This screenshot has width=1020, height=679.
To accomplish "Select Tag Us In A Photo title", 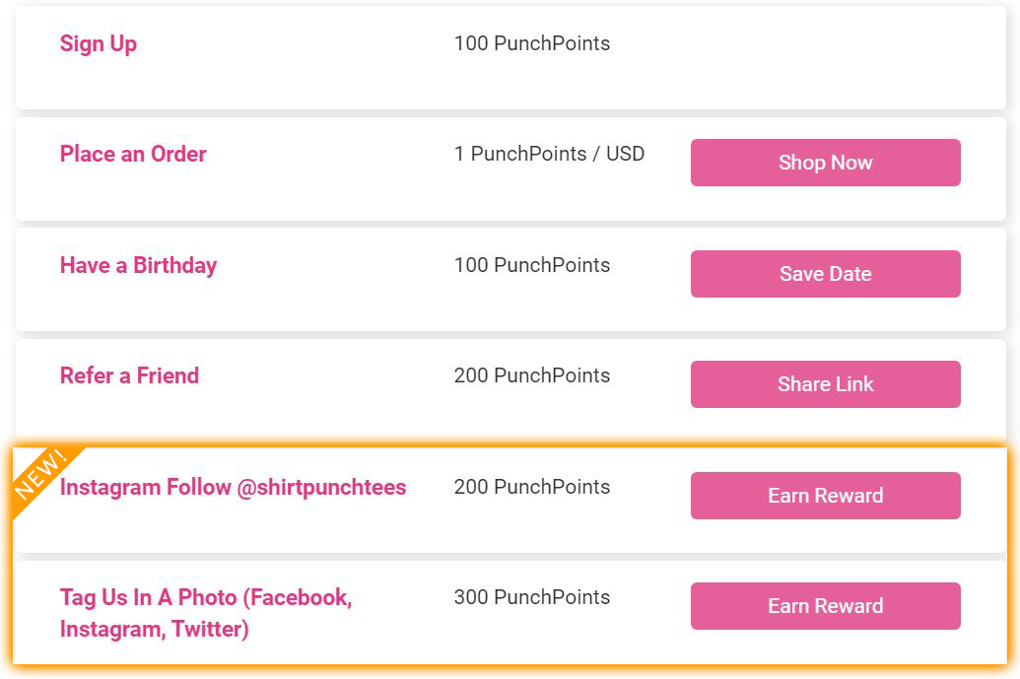I will coord(205,612).
